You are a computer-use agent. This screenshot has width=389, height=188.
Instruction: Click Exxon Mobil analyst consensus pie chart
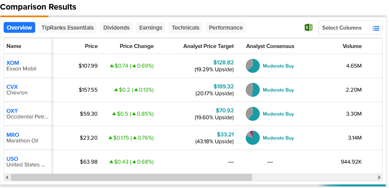click(253, 66)
